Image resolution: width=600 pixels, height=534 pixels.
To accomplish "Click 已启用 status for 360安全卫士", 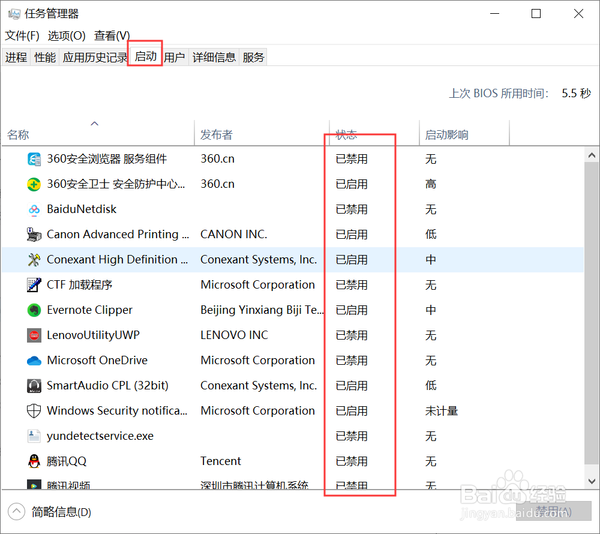I will (352, 184).
